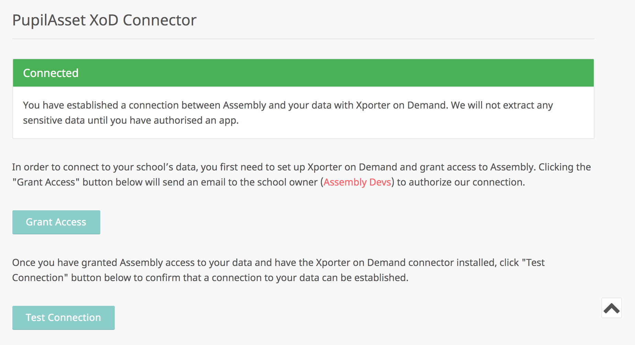The image size is (635, 345).
Task: Click the green Connected status header
Action: click(303, 73)
